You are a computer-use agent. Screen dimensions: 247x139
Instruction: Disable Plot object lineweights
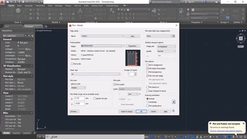(x=147, y=68)
